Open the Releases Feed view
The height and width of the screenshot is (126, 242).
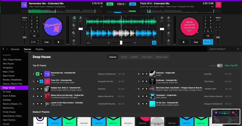161,57
